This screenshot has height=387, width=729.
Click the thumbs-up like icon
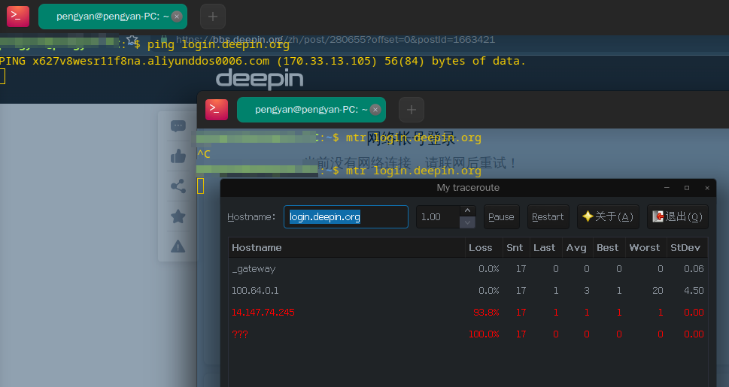pos(178,156)
